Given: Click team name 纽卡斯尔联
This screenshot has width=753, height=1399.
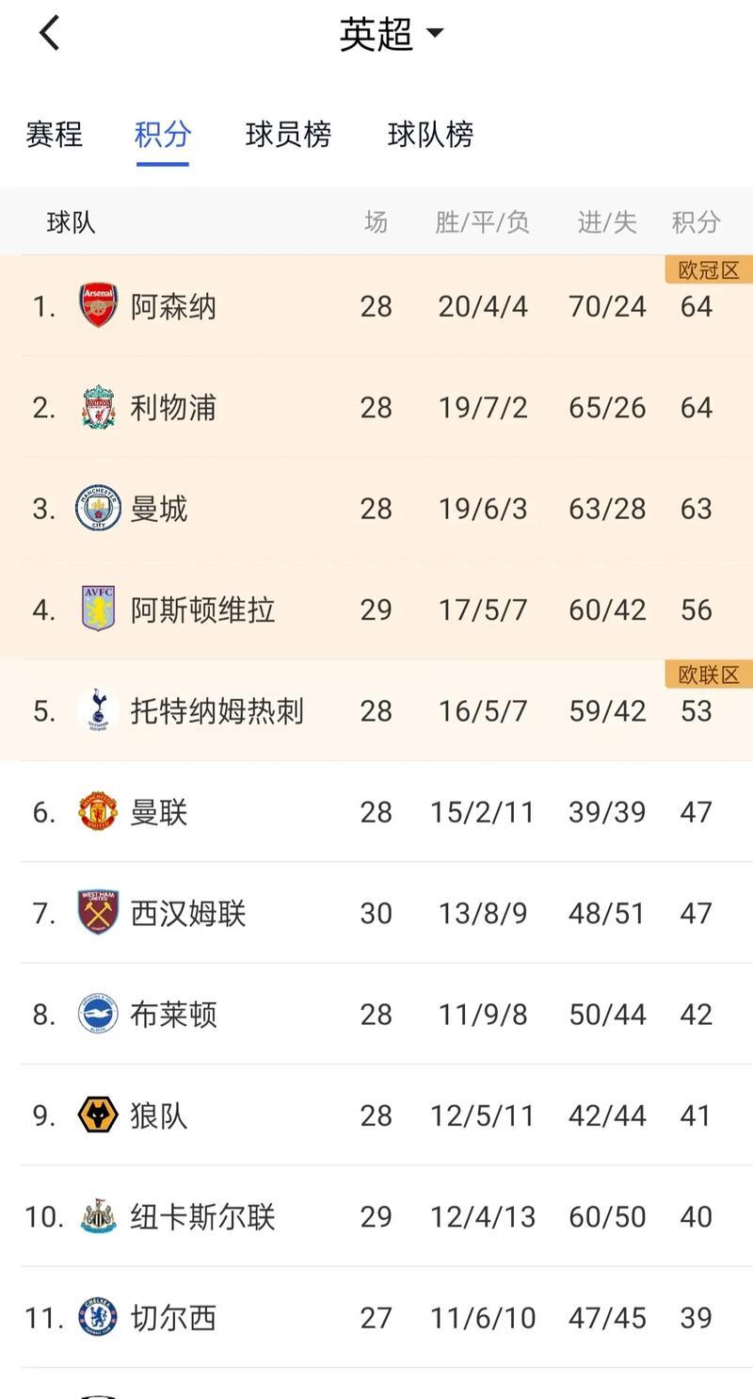Looking at the screenshot, I should click(x=202, y=1216).
